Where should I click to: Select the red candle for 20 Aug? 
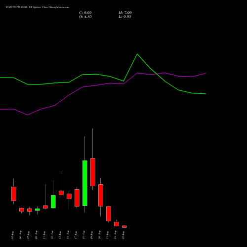(101, 195)
